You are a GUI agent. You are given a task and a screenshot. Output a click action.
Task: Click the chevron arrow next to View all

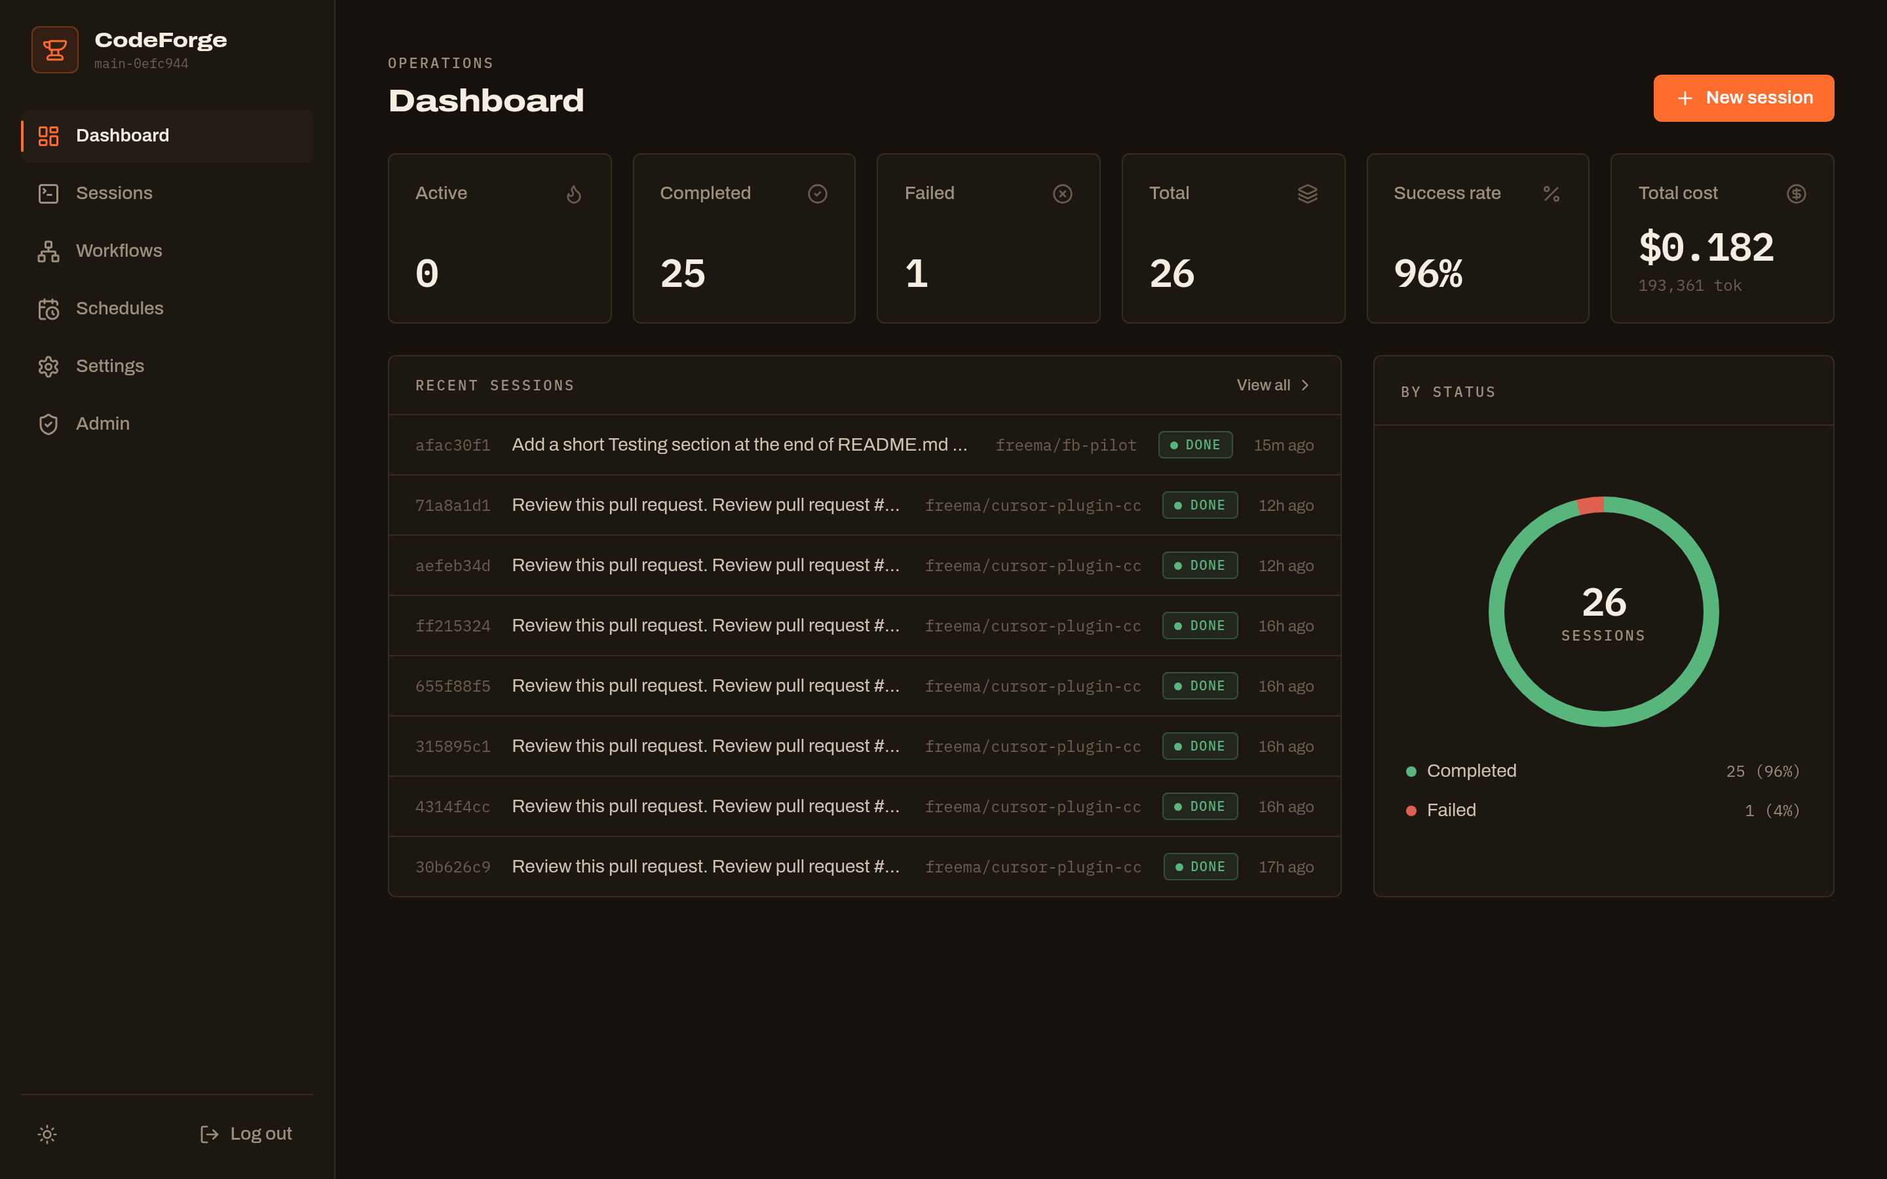click(x=1305, y=385)
